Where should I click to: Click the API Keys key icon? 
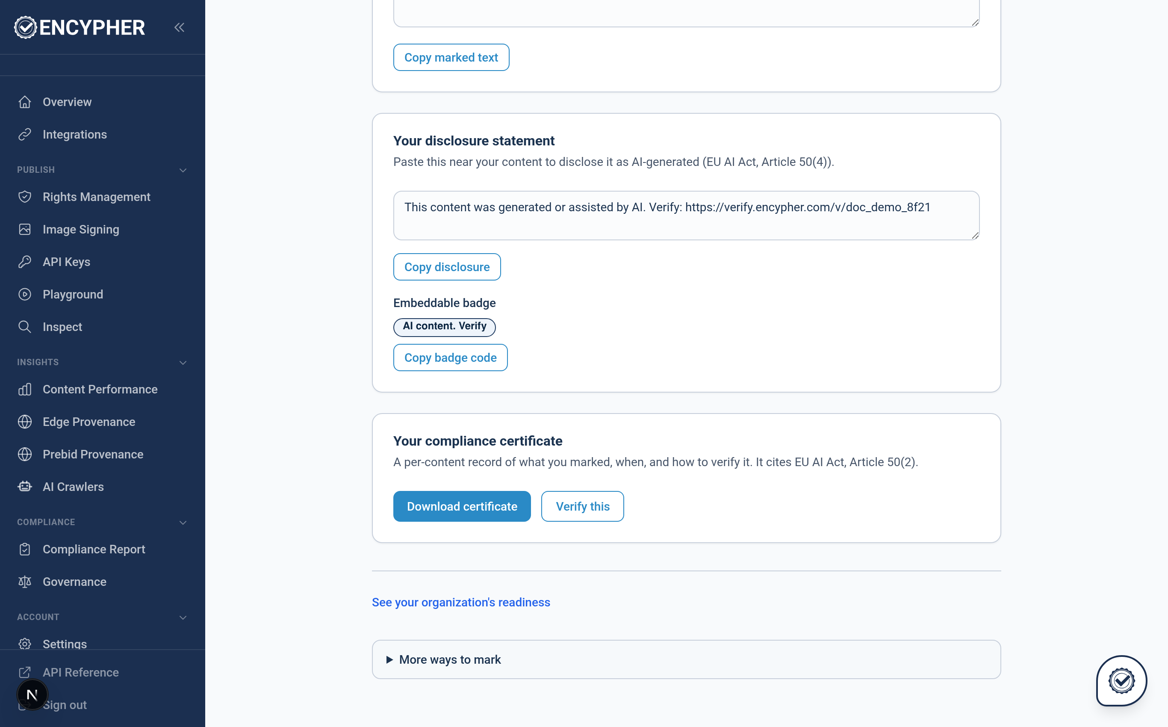tap(25, 262)
